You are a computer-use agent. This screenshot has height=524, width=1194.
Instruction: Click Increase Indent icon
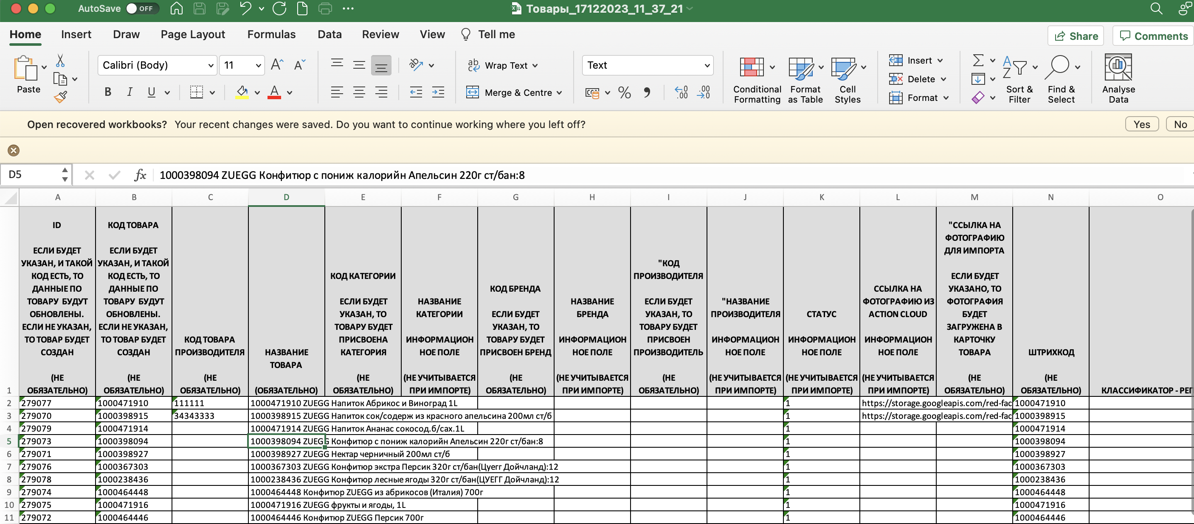click(438, 92)
